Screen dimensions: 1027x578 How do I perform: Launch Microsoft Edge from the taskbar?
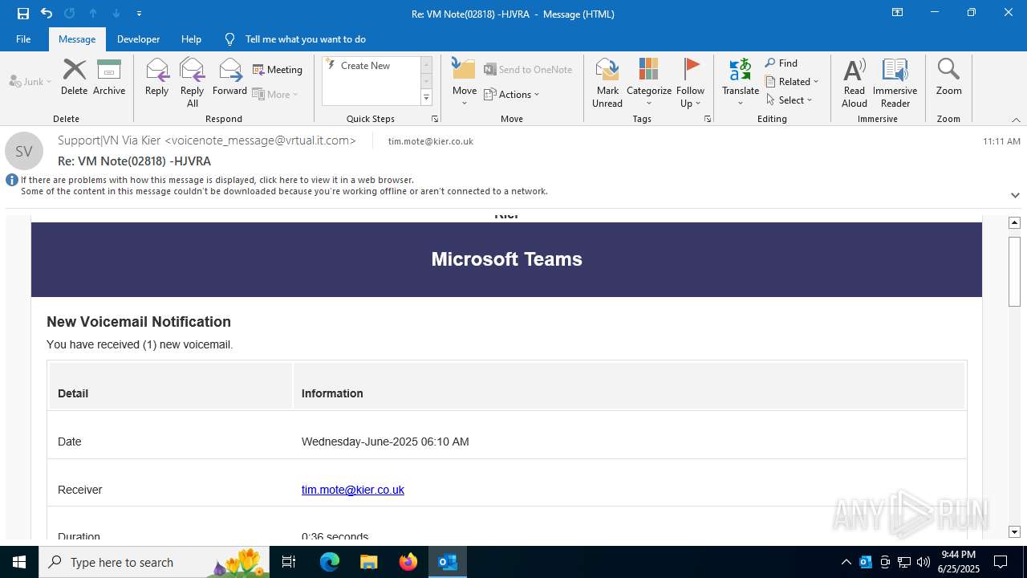coord(330,562)
